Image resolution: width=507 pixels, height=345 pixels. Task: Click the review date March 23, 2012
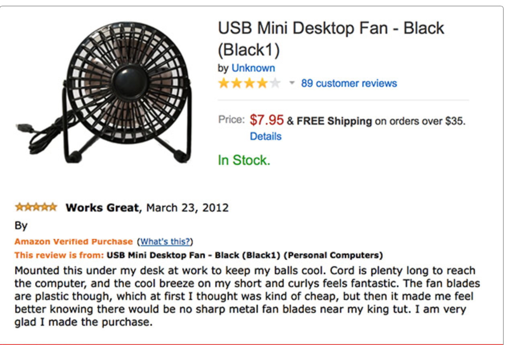click(187, 208)
